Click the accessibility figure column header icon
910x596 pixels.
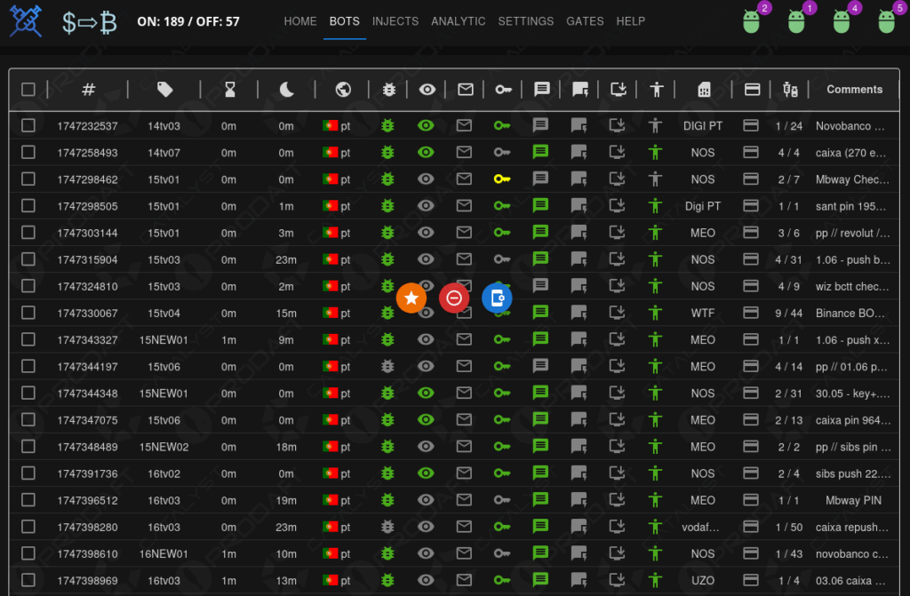point(657,90)
